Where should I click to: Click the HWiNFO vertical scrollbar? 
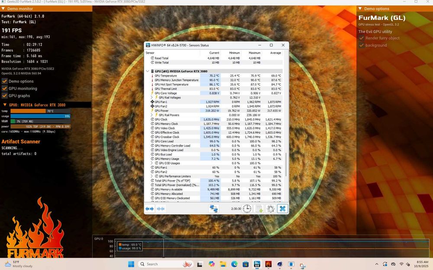coord(286,165)
